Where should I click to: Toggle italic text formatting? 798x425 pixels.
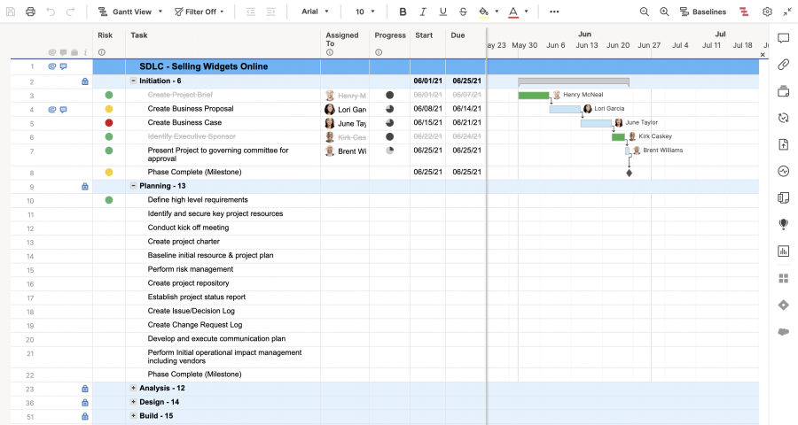coord(423,12)
